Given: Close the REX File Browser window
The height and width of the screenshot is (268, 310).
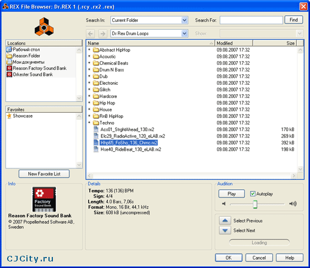Looking at the screenshot, I should pyautogui.click(x=303, y=7).
